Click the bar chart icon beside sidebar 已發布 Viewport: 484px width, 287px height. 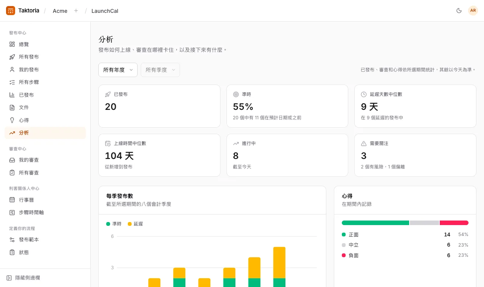[12, 95]
